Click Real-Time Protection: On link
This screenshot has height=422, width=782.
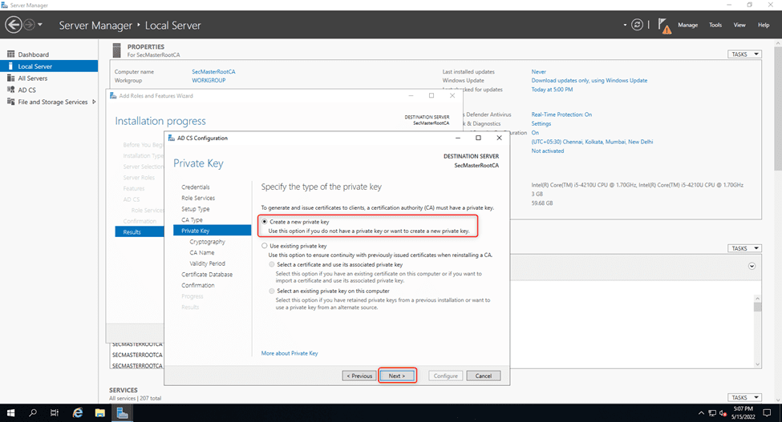pos(561,115)
